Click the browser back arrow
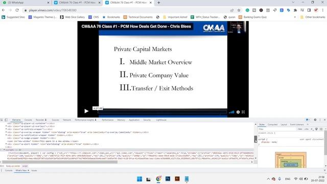This screenshot has width=327, height=184. click(4, 10)
